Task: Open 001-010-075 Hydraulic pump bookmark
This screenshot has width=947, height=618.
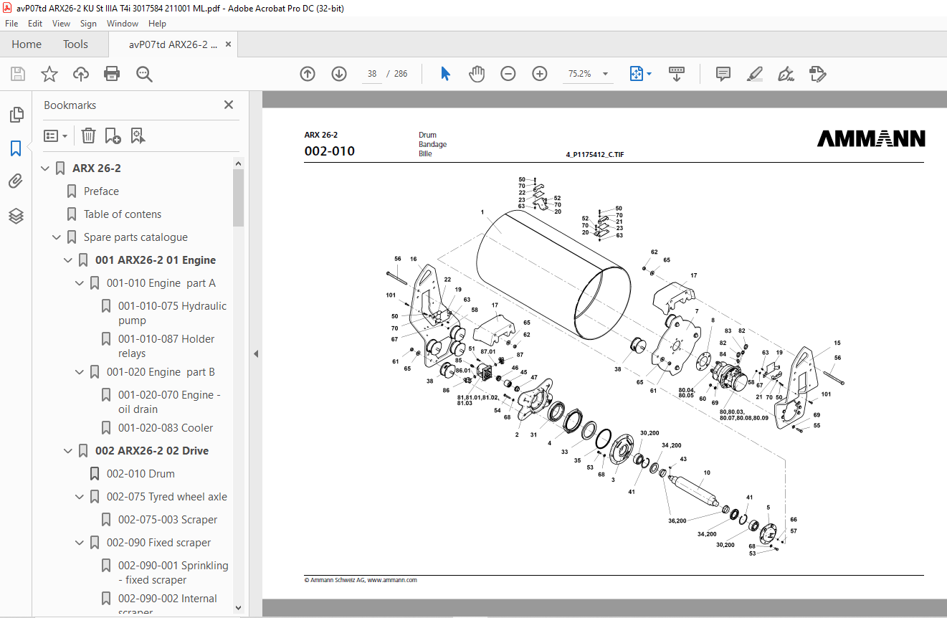Action: click(172, 313)
